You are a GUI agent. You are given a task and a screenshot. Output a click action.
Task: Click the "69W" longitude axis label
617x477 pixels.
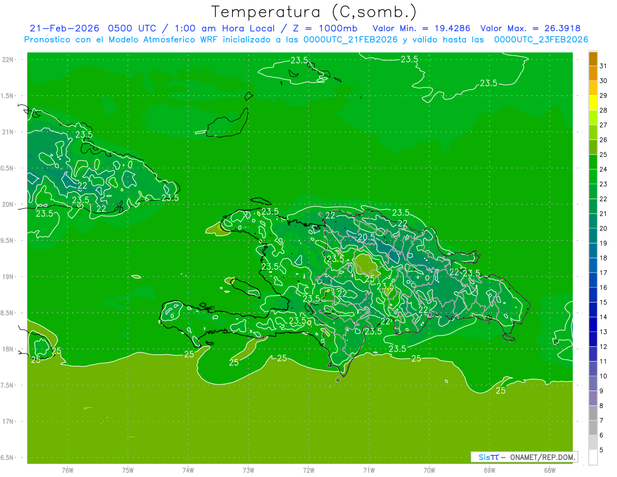coord(489,470)
